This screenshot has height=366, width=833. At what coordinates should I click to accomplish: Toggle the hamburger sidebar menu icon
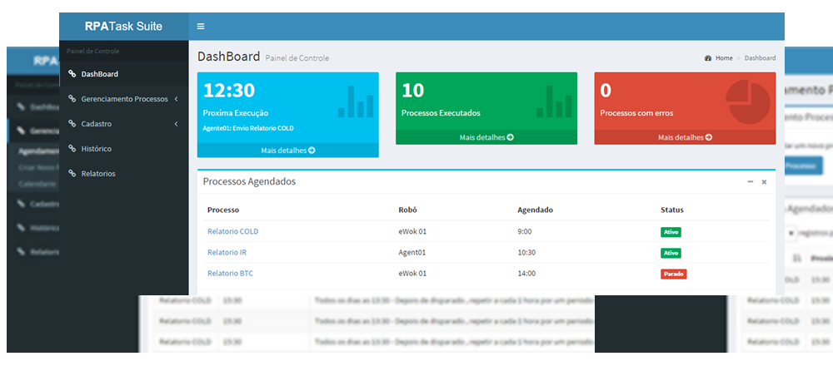(x=200, y=27)
